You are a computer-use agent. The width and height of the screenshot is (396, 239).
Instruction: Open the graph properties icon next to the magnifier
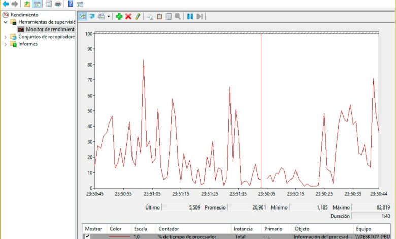coord(169,16)
